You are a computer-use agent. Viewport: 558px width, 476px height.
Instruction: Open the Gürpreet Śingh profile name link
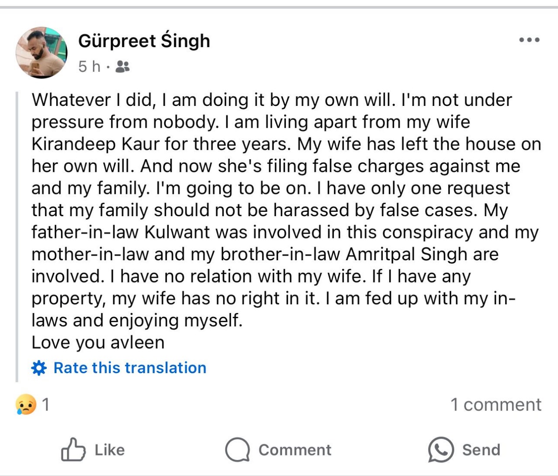[x=144, y=41]
